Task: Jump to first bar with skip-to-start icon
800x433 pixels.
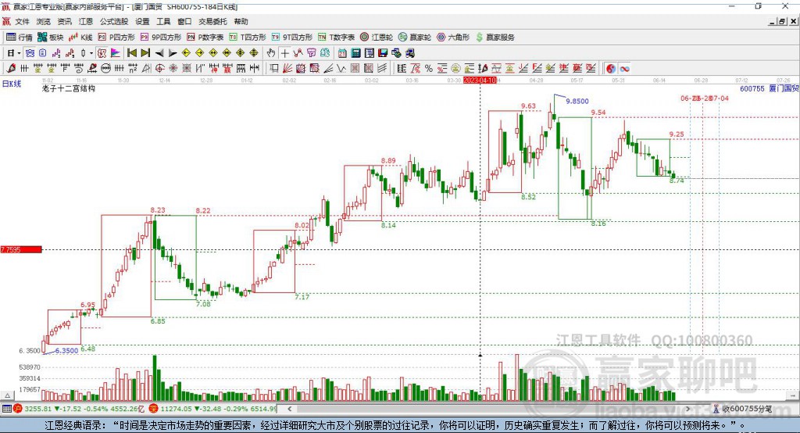Action: pyautogui.click(x=131, y=53)
